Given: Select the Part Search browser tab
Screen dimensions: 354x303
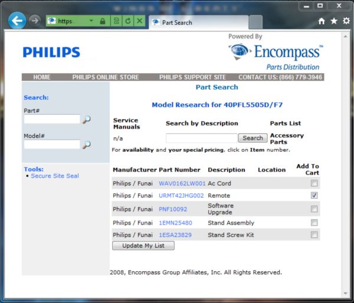Looking at the screenshot, I should pos(199,22).
